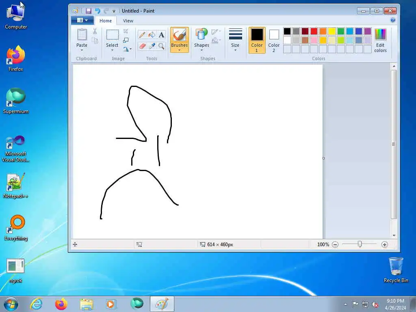
Task: Click the canvas right-edge resize handle
Action: click(x=323, y=158)
